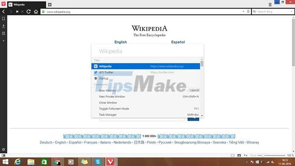Open Windows Store from taskbar
Viewport: 295px width, 166px height.
(44, 162)
